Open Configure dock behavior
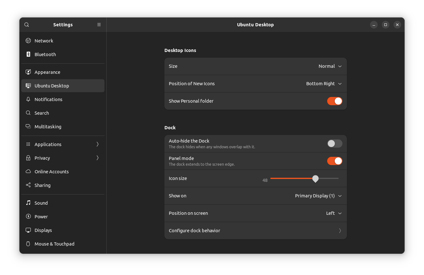The width and height of the screenshot is (424, 275). [255, 231]
